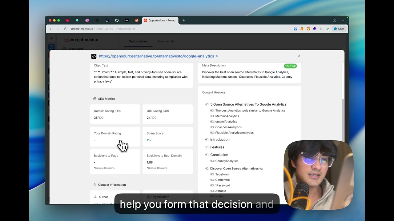Click H3 The best Analytics tools similar header
Screen dimensions: 394x221
point(247,110)
